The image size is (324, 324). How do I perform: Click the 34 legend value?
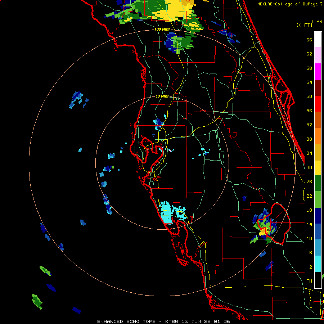click(309, 153)
